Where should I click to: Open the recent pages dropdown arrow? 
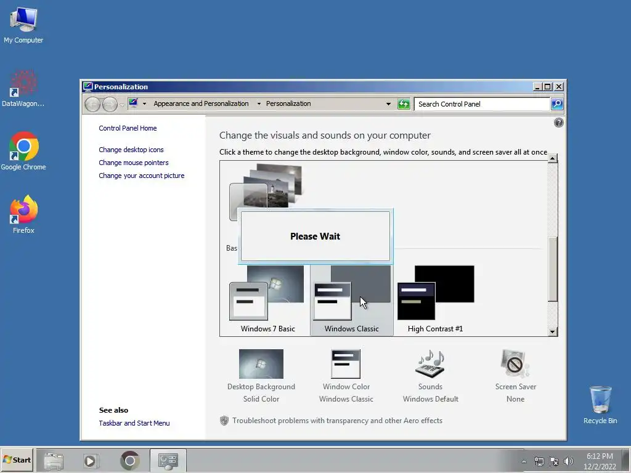coord(122,105)
